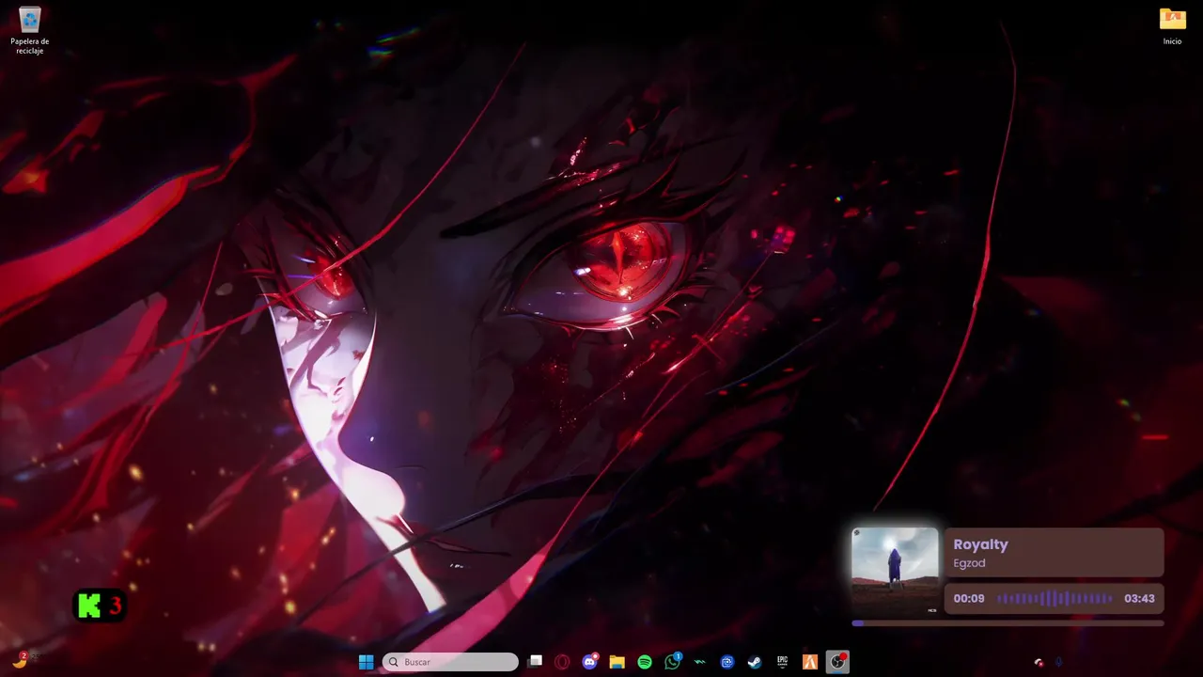Open Discord from the taskbar
1203x677 pixels.
click(589, 662)
